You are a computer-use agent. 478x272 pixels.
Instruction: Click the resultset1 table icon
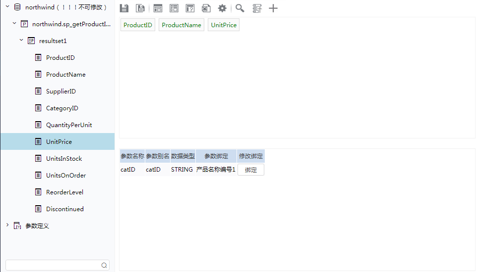point(31,41)
